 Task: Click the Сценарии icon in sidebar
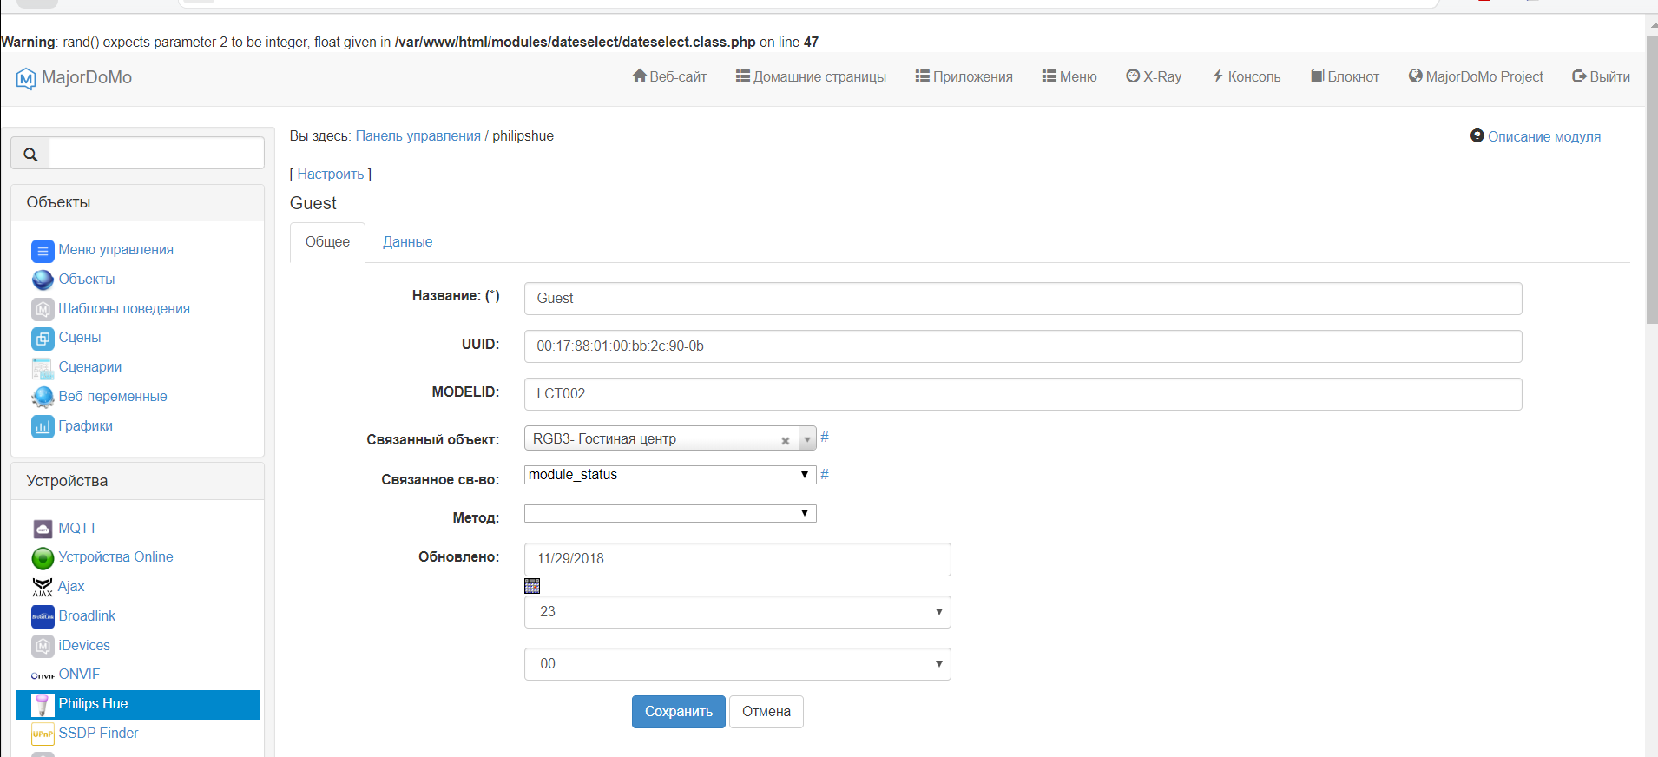(x=43, y=368)
